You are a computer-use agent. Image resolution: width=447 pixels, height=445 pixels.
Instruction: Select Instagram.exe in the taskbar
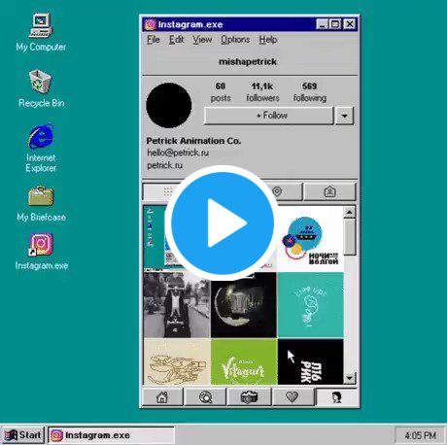(111, 435)
